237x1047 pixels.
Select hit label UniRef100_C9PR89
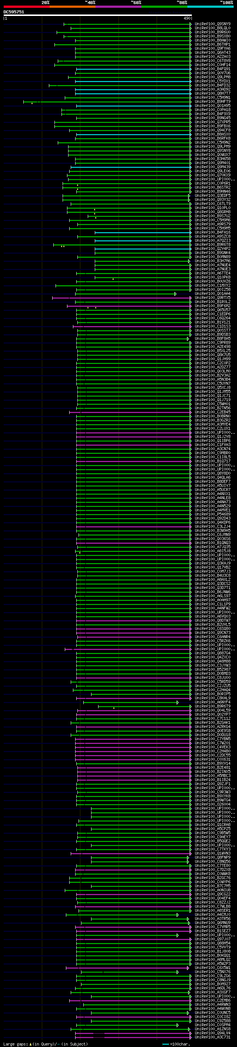point(213,343)
